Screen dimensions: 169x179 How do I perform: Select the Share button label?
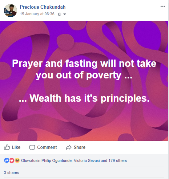80,147
